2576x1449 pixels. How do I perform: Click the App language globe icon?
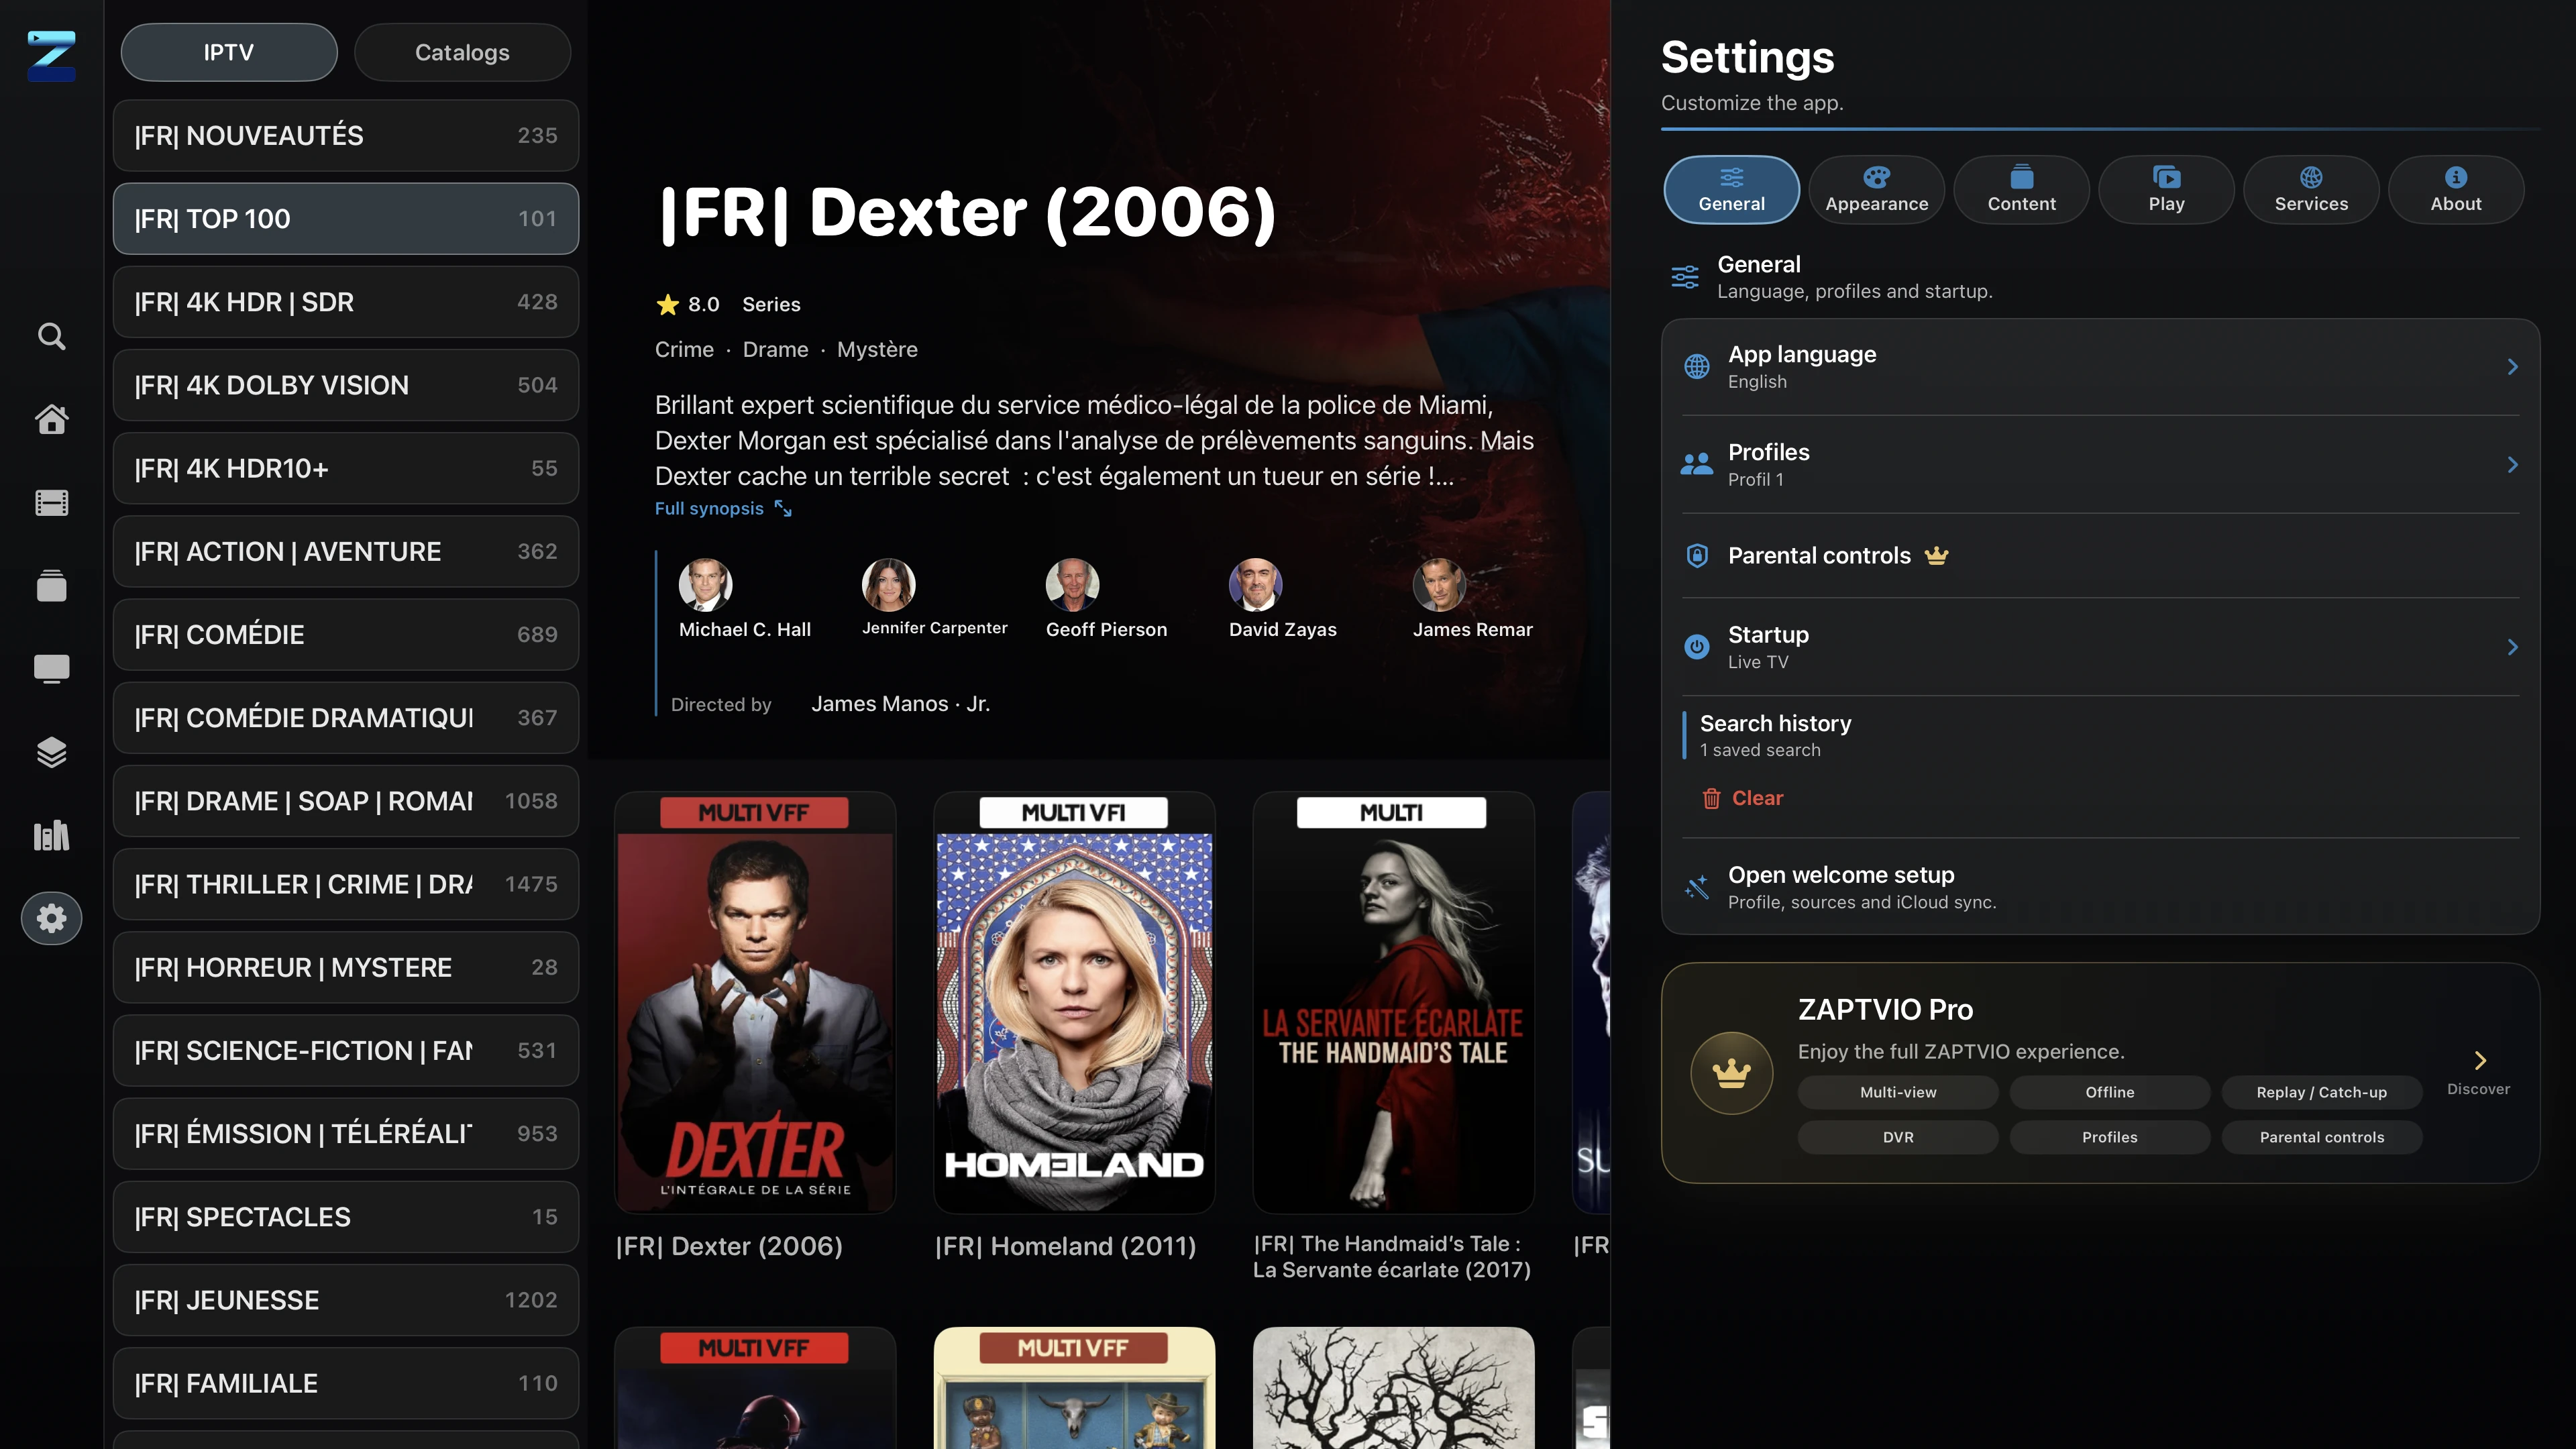tap(1696, 367)
